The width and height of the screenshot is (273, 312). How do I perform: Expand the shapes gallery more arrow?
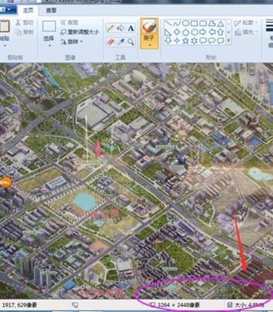click(229, 41)
